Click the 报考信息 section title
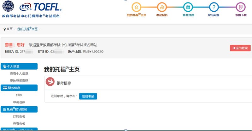 tap(64, 83)
